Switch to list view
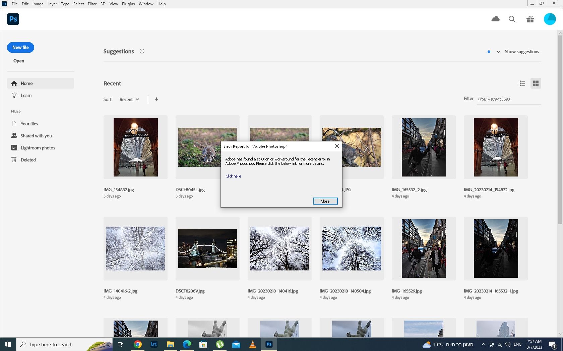Viewport: 563px width, 351px height. [522, 83]
